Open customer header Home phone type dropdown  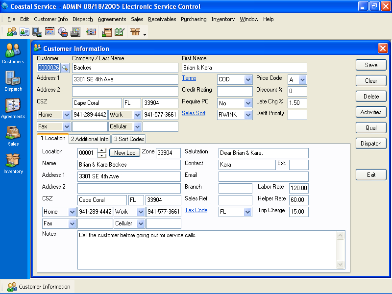tap(67, 115)
